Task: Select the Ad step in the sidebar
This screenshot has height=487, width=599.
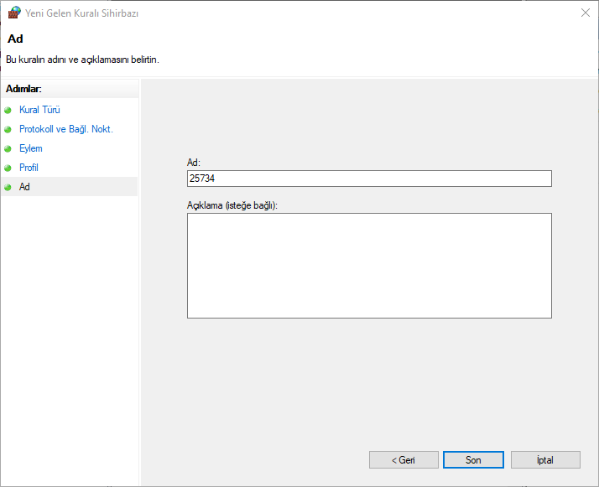Action: pos(24,187)
